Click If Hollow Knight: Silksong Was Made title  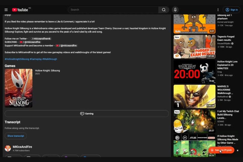tap(228, 139)
